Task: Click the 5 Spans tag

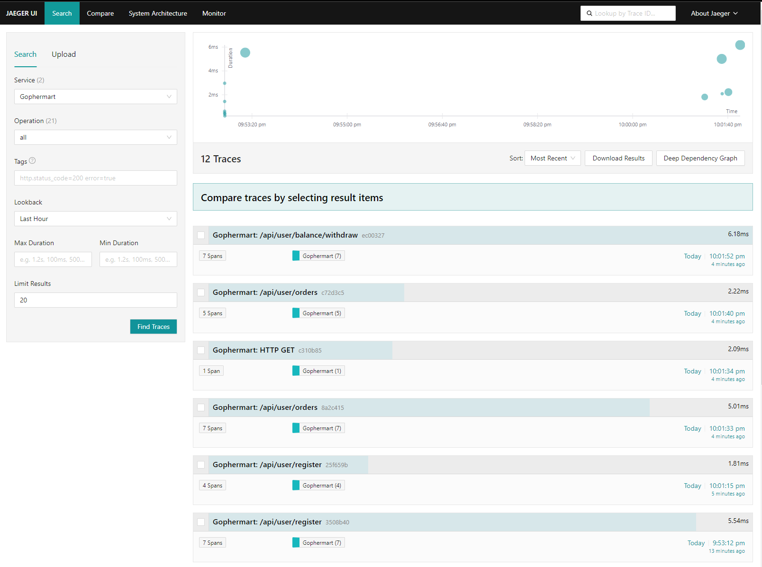Action: click(x=212, y=313)
